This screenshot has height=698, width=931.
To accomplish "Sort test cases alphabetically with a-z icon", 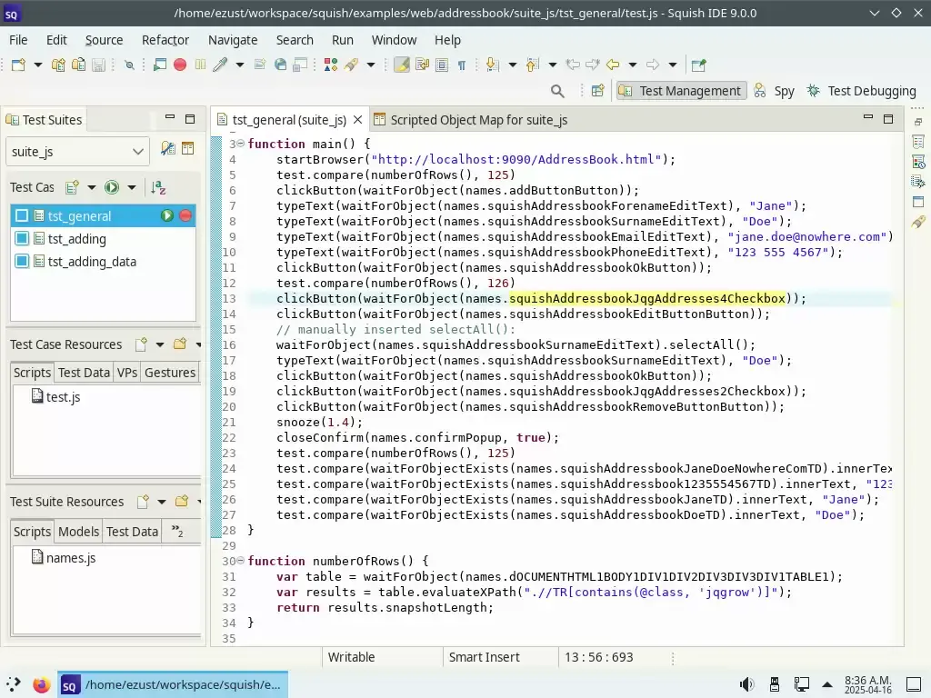I will tap(158, 187).
